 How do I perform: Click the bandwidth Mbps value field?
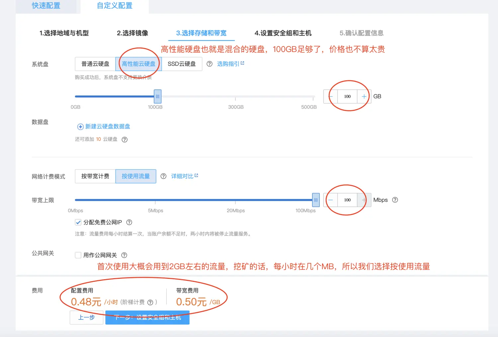click(x=347, y=200)
